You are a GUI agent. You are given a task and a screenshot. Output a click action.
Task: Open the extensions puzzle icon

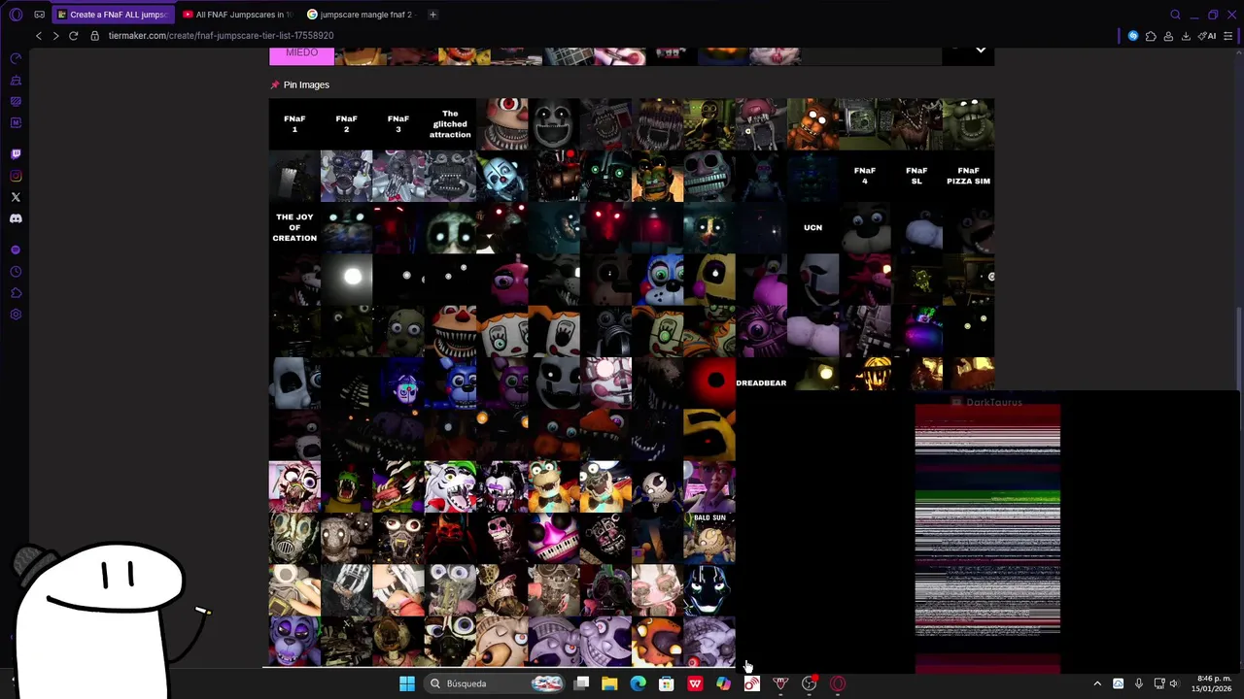click(x=1151, y=36)
